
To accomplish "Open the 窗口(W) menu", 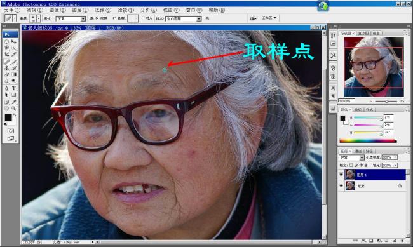I will tap(194, 10).
